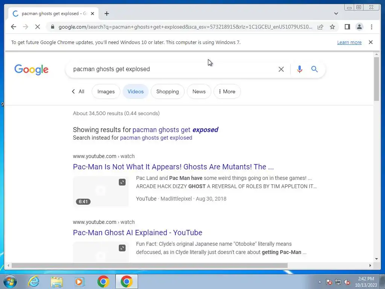Click 'www.youtube.com › watch' above first result
Image resolution: width=385 pixels, height=289 pixels.
(104, 156)
